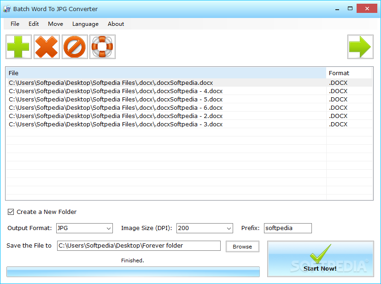Select row .docxSoftpedia - 3.docx

(x=189, y=124)
